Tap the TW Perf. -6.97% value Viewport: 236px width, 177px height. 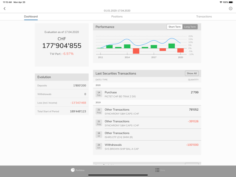(68, 54)
